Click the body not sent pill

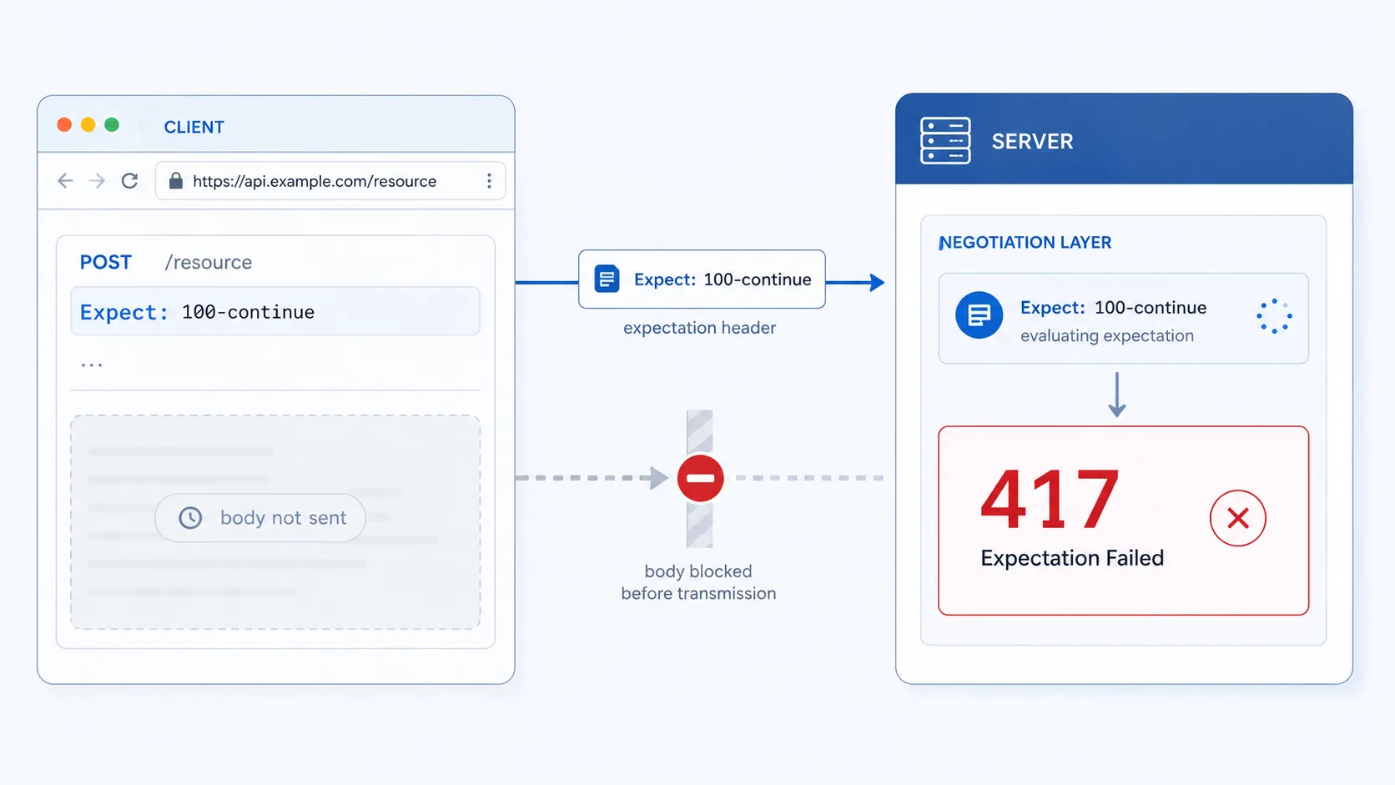click(x=260, y=518)
